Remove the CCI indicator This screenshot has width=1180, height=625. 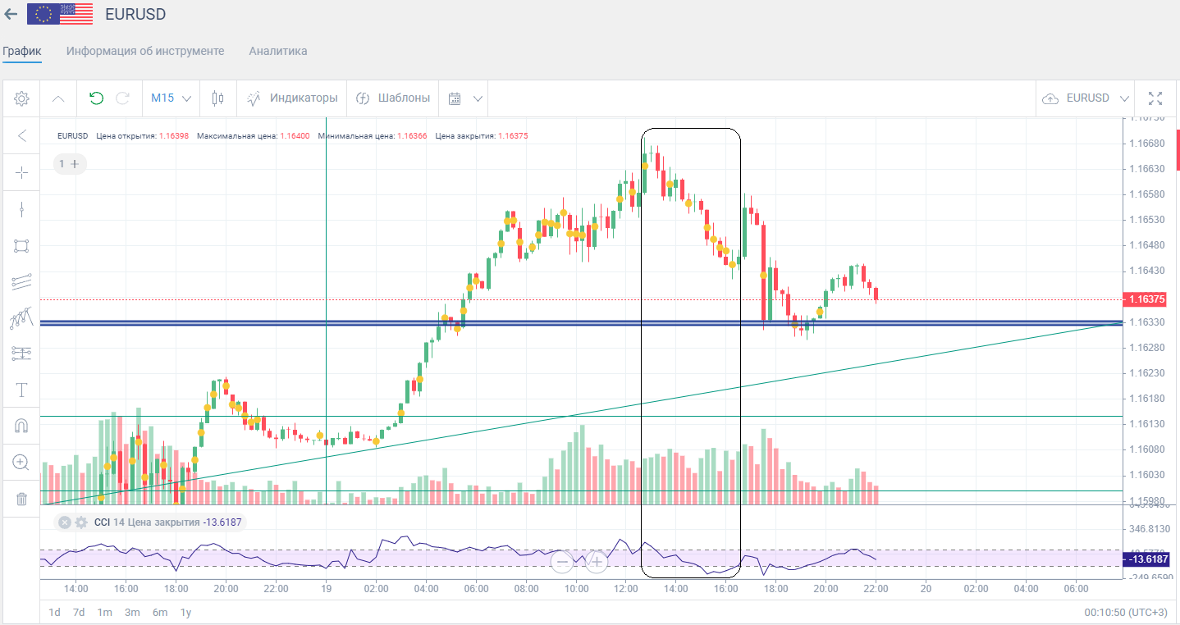pyautogui.click(x=65, y=522)
